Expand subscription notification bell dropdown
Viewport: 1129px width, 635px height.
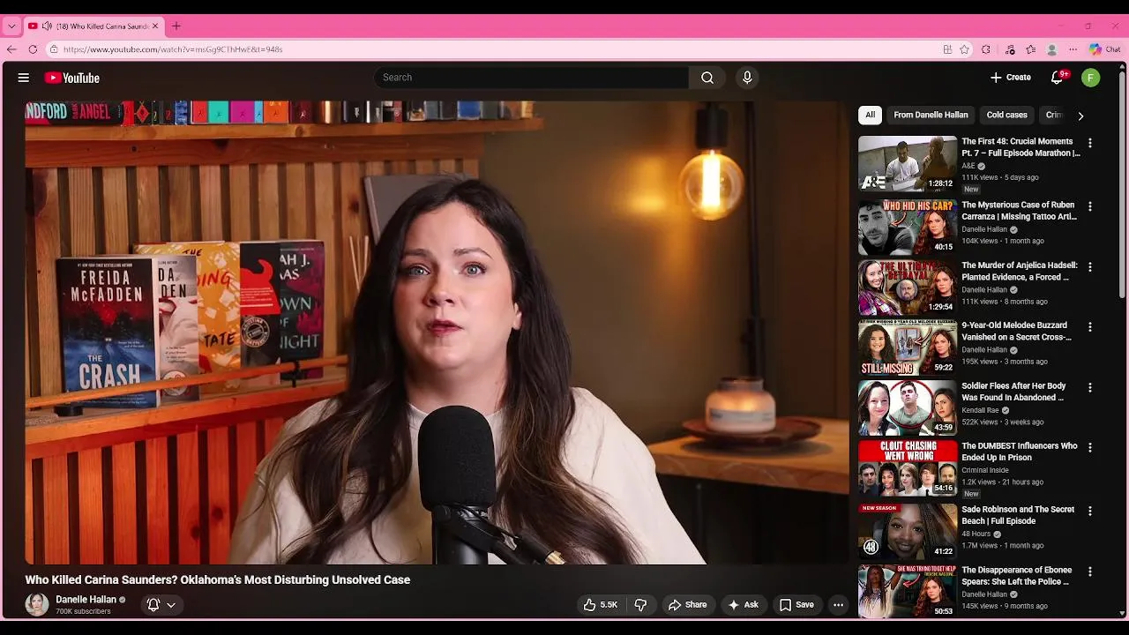[x=161, y=605]
